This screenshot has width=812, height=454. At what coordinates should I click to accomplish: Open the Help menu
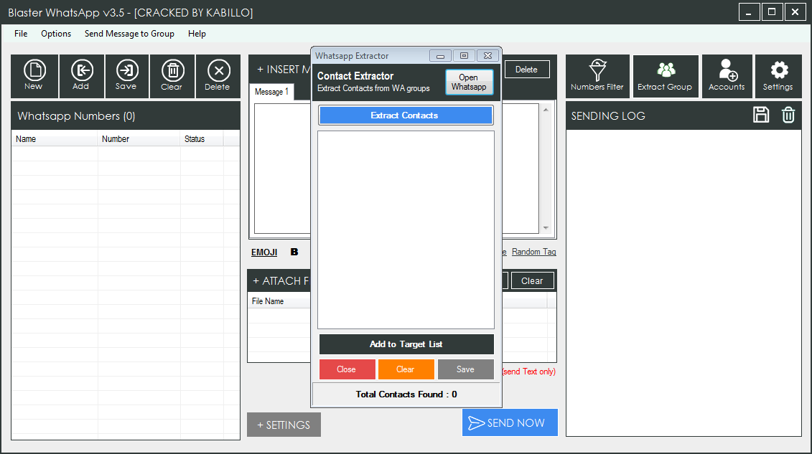[x=197, y=34]
